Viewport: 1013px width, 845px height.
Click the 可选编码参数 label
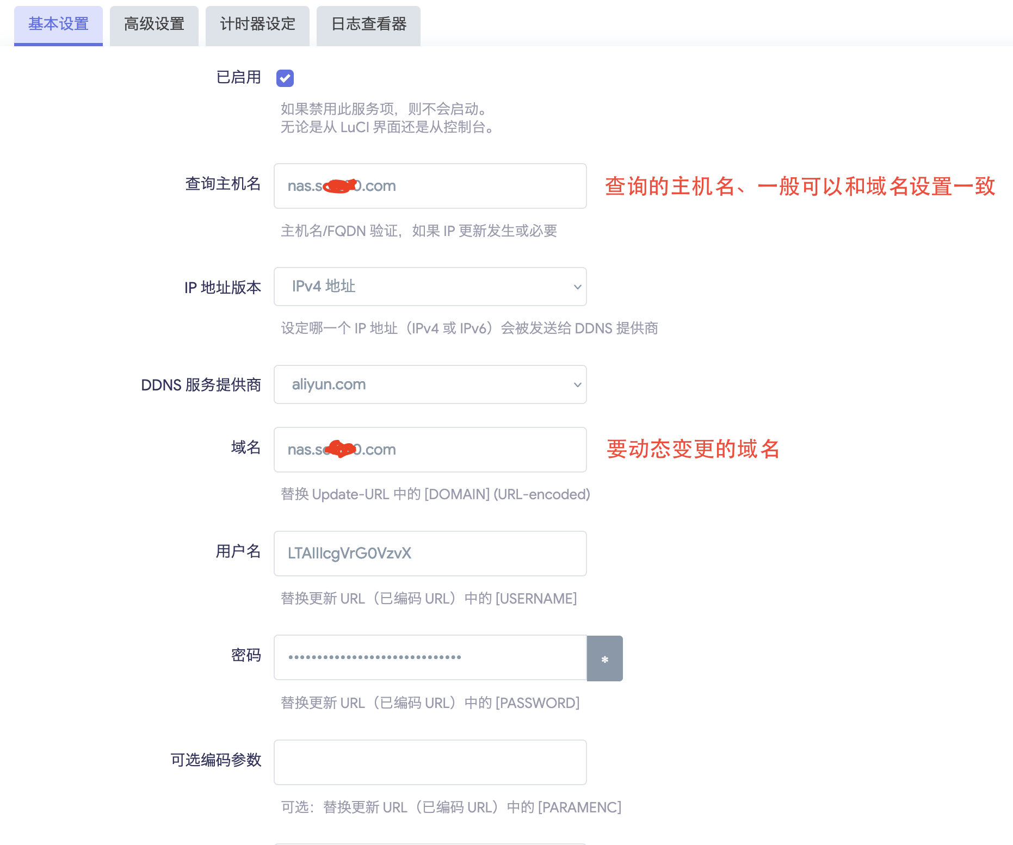point(216,760)
